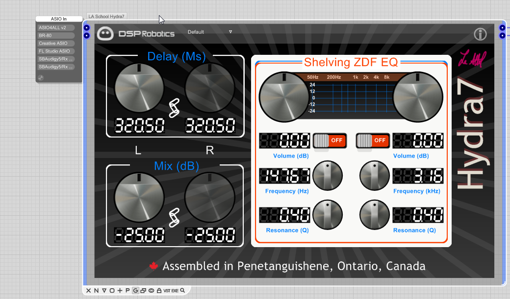The width and height of the screenshot is (510, 299).
Task: Click the EQ response graph display
Action: [351, 96]
